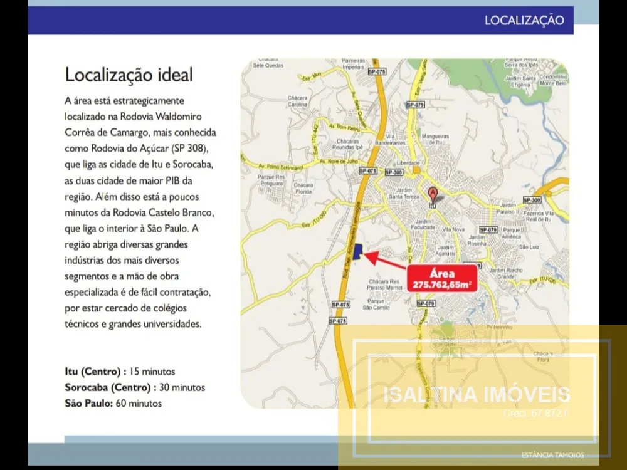The height and width of the screenshot is (470, 627).
Task: Click the 'Av. Primo Schincariol' street label
Action: pos(281,167)
